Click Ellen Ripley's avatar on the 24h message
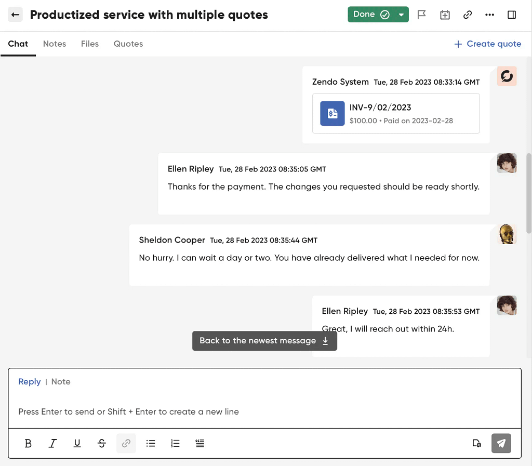532x466 pixels. (507, 305)
